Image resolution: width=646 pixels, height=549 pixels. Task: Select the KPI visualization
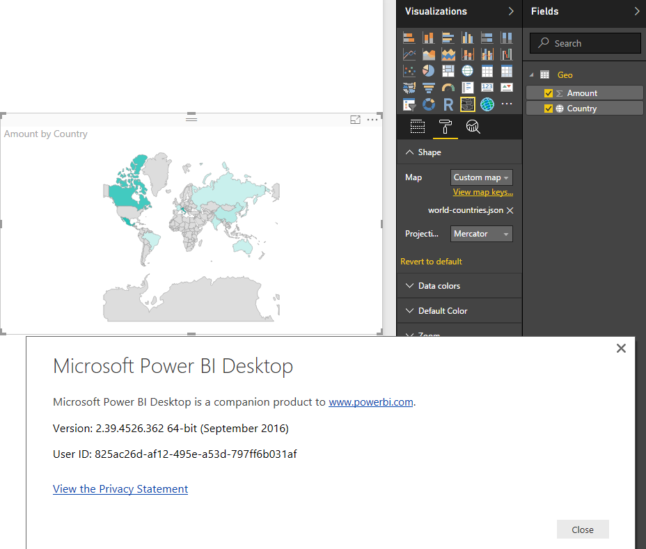(507, 88)
